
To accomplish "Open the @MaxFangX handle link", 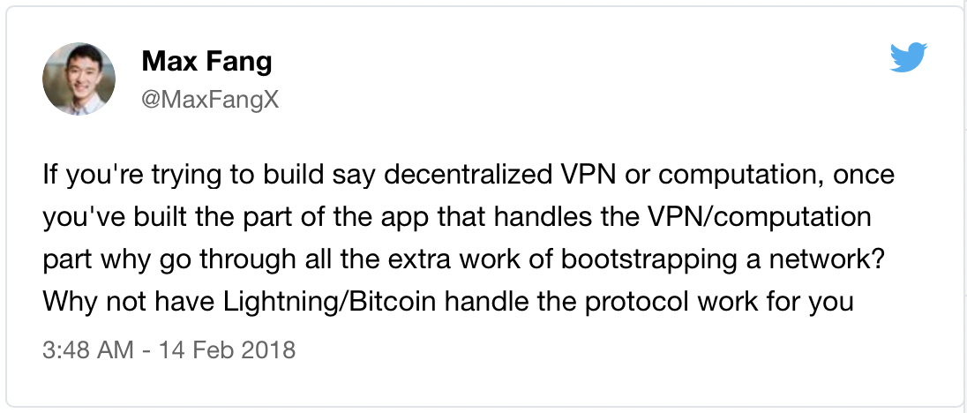I will pos(210,99).
